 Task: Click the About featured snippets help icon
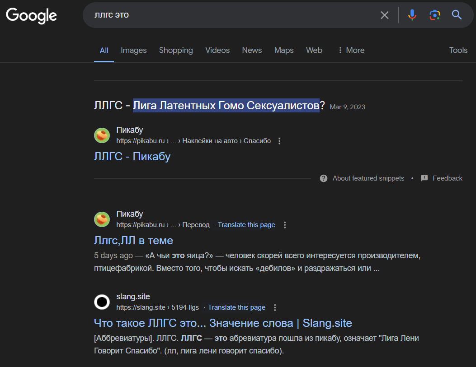(x=324, y=178)
